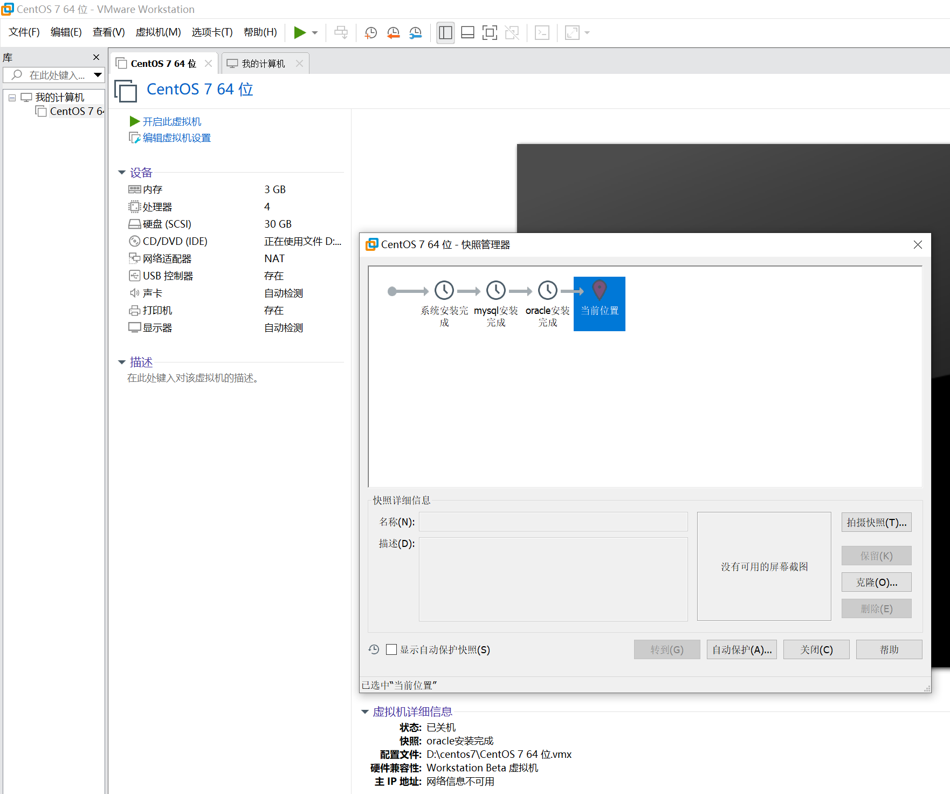Click the VM description text area
Image resolution: width=950 pixels, height=794 pixels.
point(194,378)
